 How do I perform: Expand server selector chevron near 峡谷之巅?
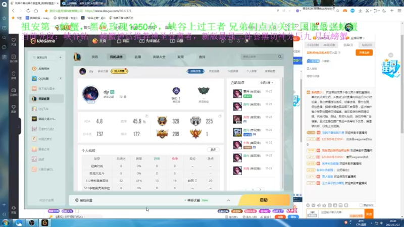pos(229,200)
